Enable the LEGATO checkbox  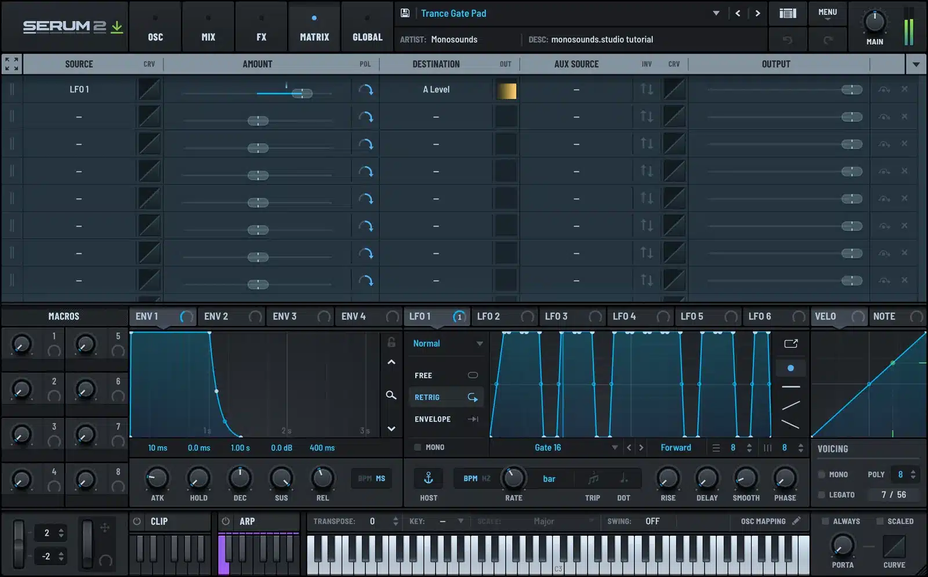point(821,495)
